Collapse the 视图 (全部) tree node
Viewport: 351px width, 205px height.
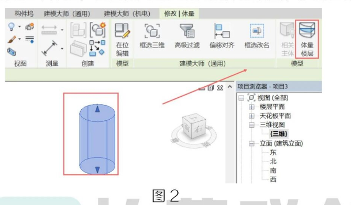pos(241,98)
